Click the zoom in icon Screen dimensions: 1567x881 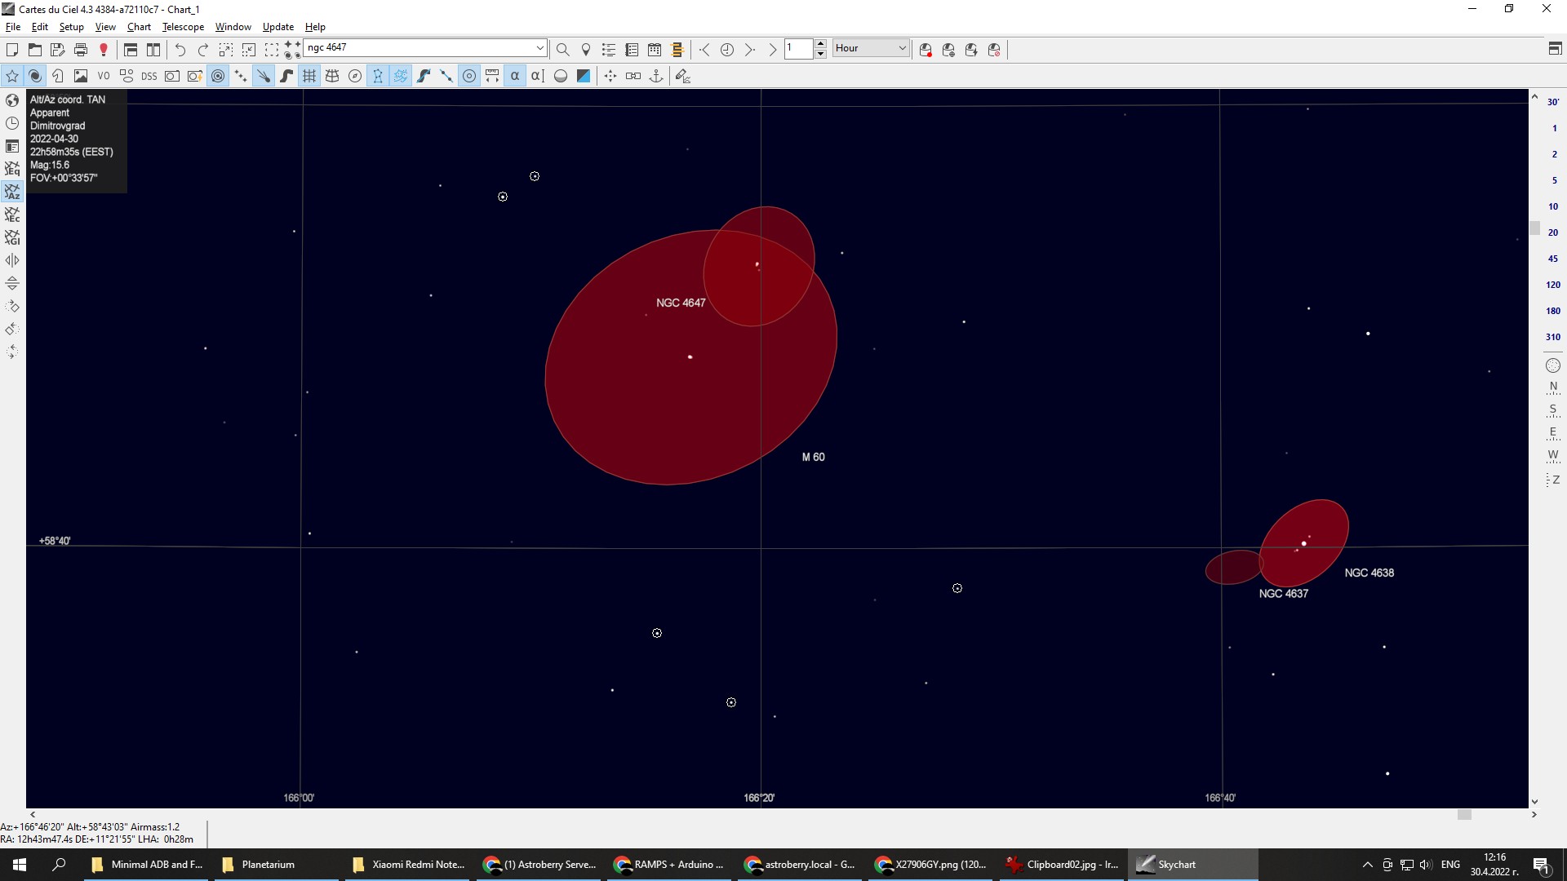click(x=226, y=50)
